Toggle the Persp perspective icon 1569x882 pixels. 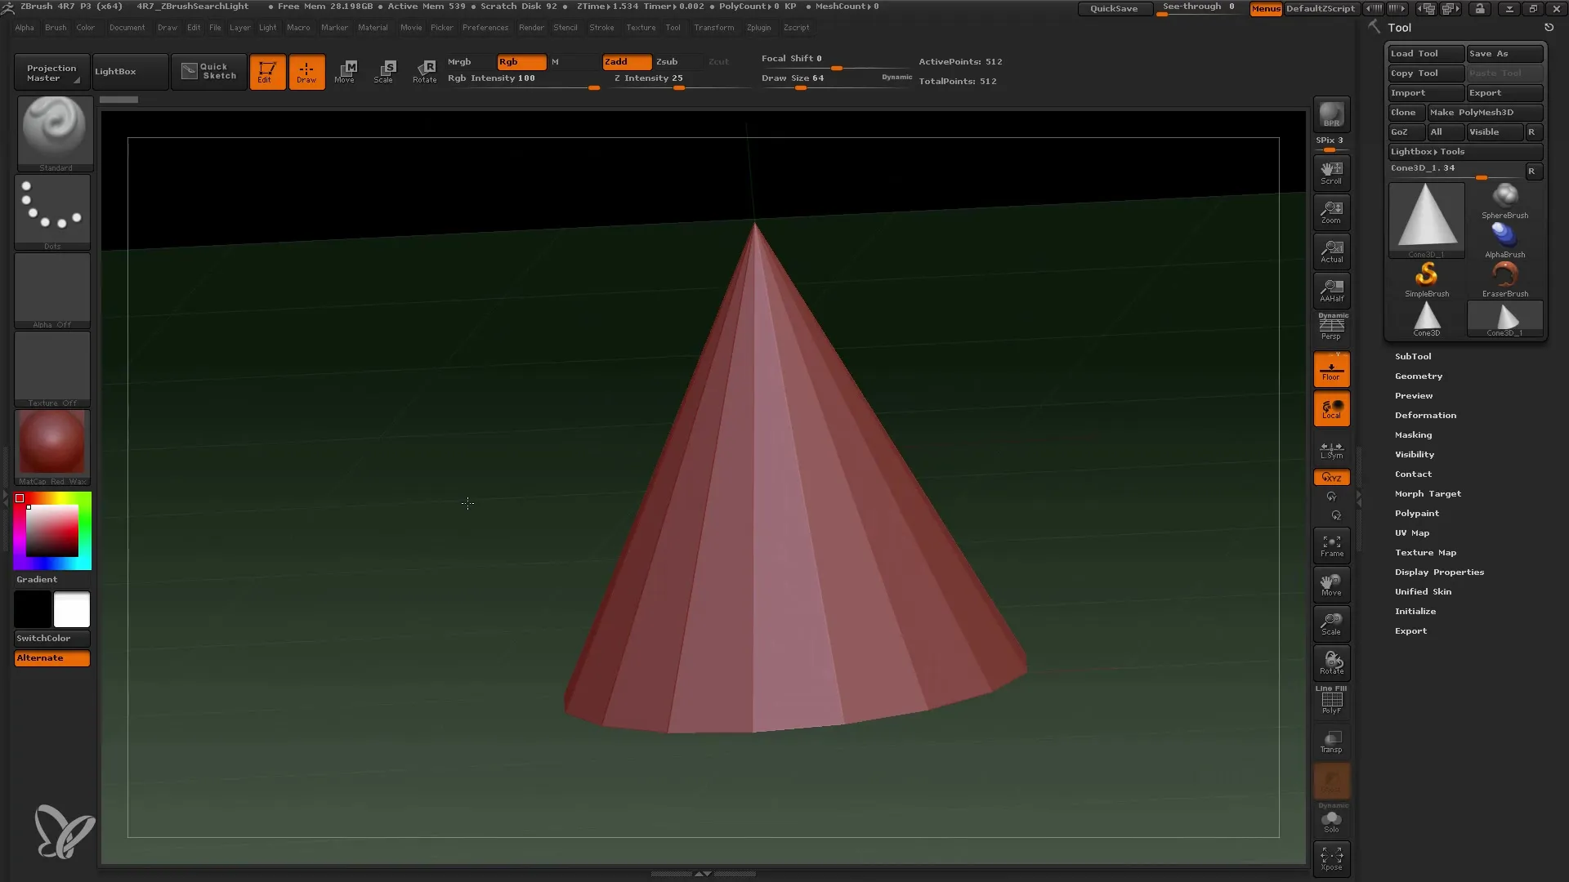point(1331,328)
